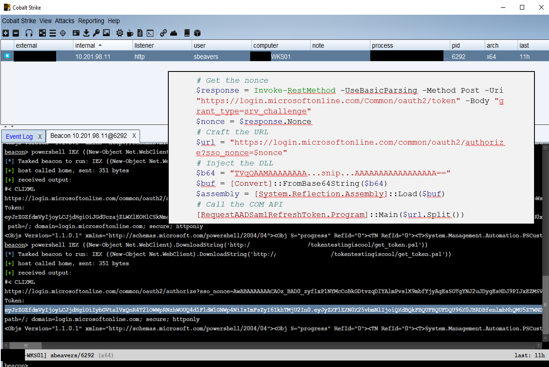This screenshot has height=367, width=549.
Task: Click the Windows OS icon in session row
Action: 7,56
